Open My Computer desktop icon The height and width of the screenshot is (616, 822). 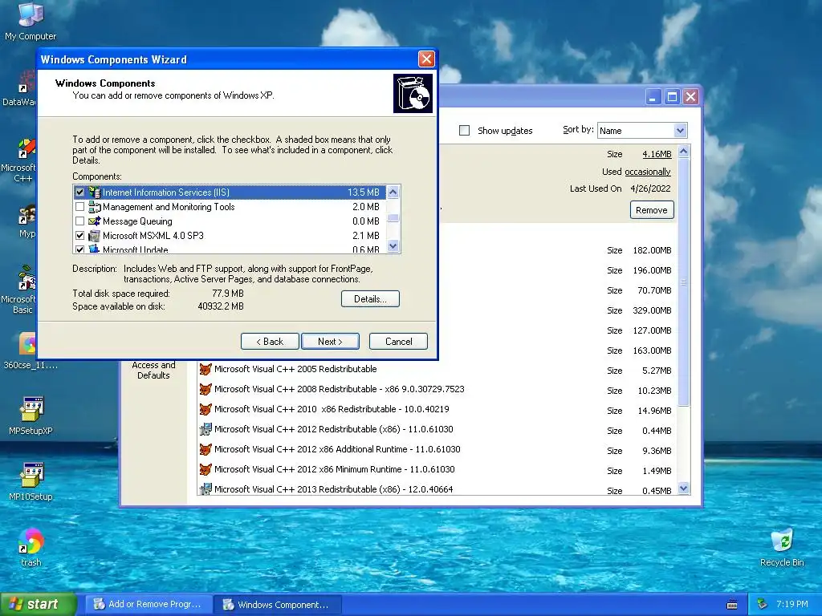point(31,21)
